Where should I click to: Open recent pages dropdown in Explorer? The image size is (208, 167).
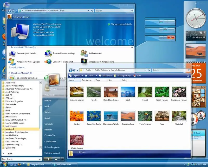point(77,70)
